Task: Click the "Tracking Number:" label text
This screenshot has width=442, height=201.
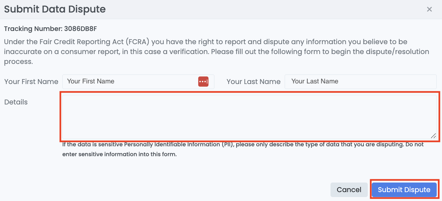Action: click(x=33, y=29)
